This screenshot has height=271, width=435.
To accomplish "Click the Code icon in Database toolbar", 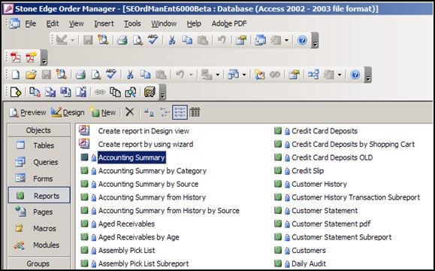I will (259, 75).
